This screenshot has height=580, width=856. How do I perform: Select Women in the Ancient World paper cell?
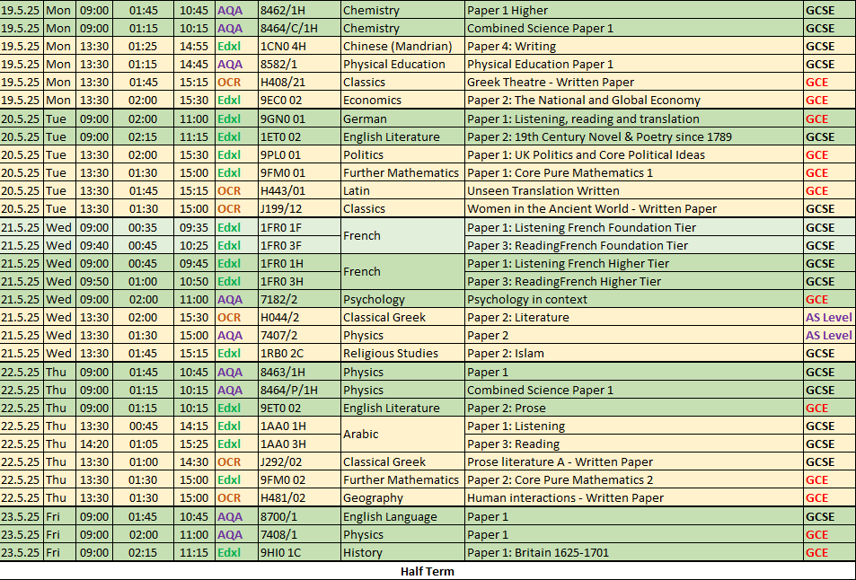click(633, 208)
